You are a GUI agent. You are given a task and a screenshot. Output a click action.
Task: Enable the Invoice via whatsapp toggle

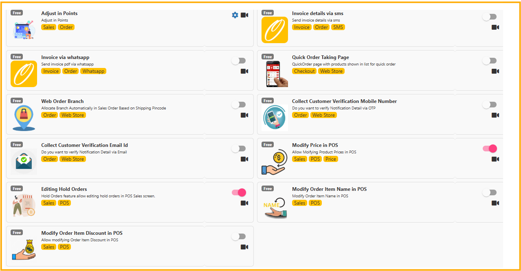(238, 60)
